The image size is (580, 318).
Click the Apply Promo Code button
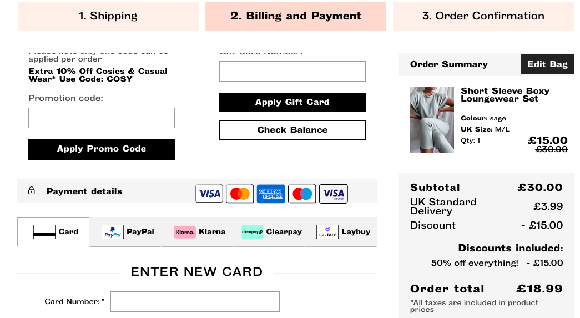pyautogui.click(x=102, y=149)
